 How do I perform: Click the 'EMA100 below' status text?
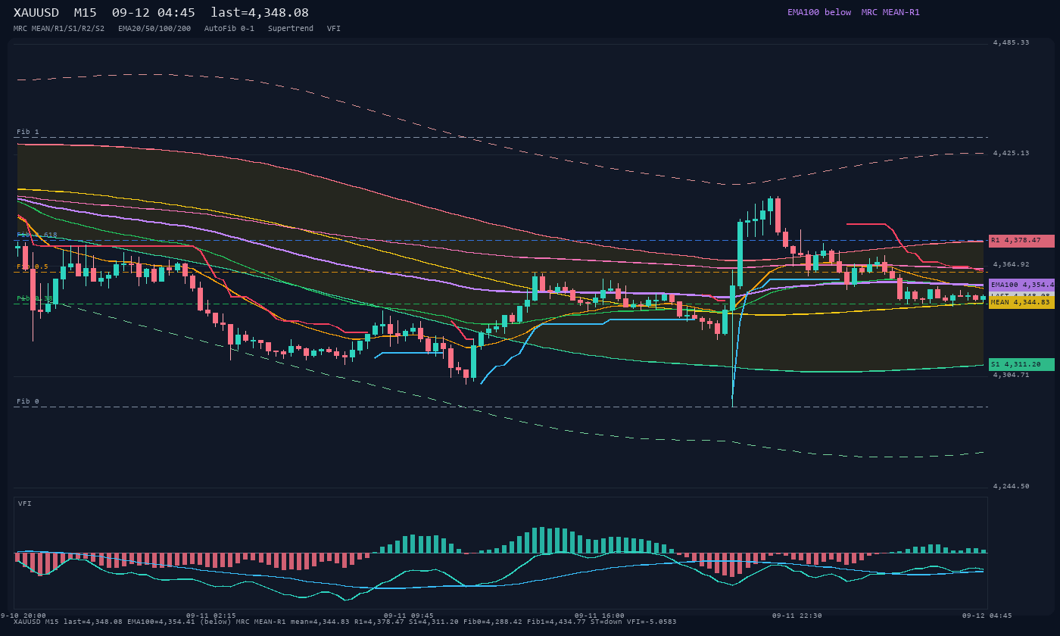tap(819, 12)
